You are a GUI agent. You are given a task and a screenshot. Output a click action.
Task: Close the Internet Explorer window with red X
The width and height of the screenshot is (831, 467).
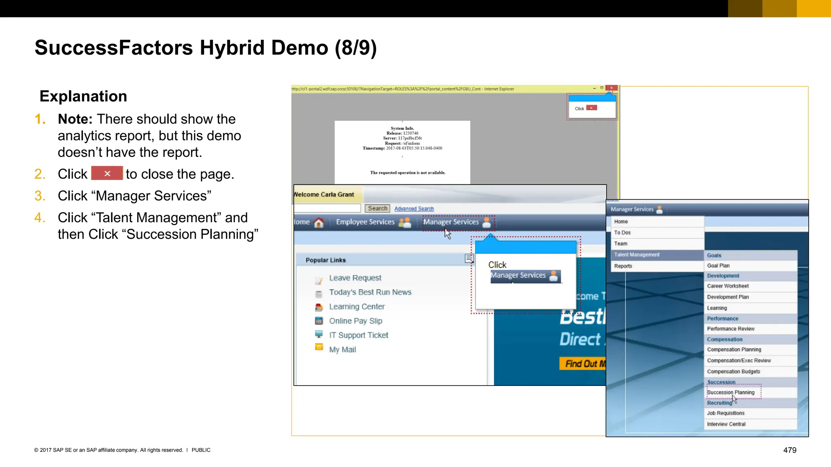(611, 88)
